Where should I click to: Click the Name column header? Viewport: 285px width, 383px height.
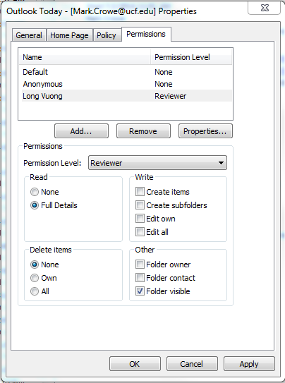coord(85,57)
